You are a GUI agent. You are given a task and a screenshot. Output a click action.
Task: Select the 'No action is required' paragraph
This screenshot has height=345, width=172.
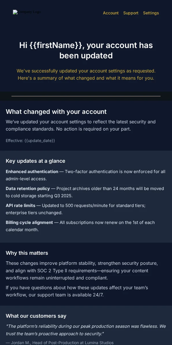coord(81,125)
